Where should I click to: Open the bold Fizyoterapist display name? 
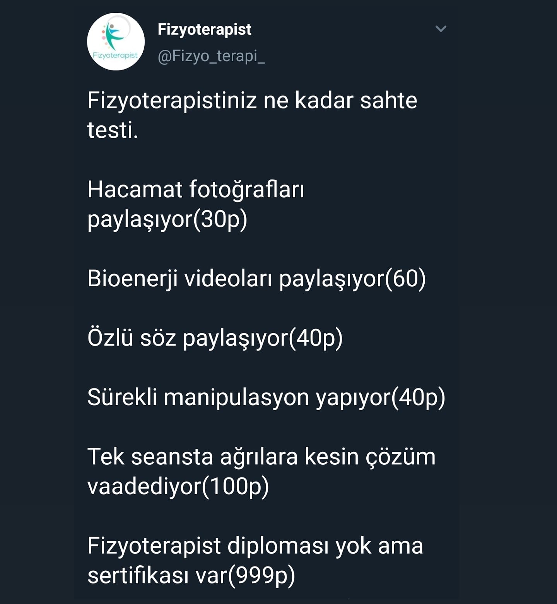click(204, 30)
